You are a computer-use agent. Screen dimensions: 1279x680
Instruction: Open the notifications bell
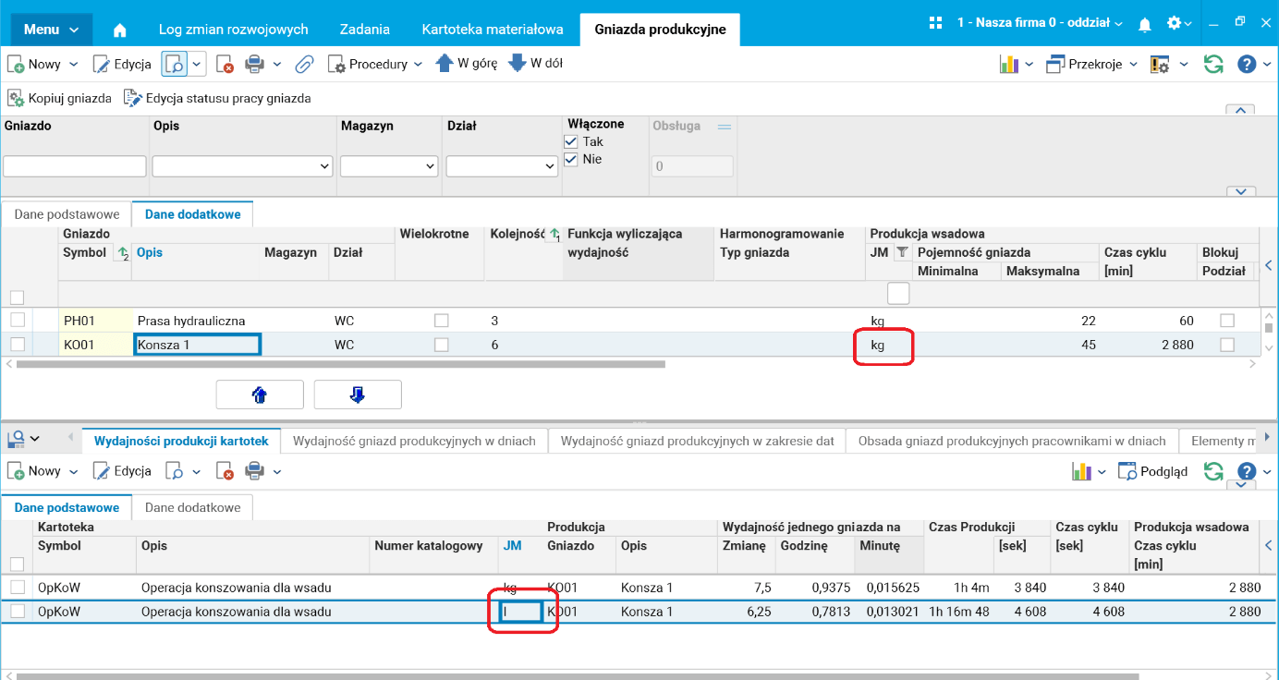(1145, 23)
